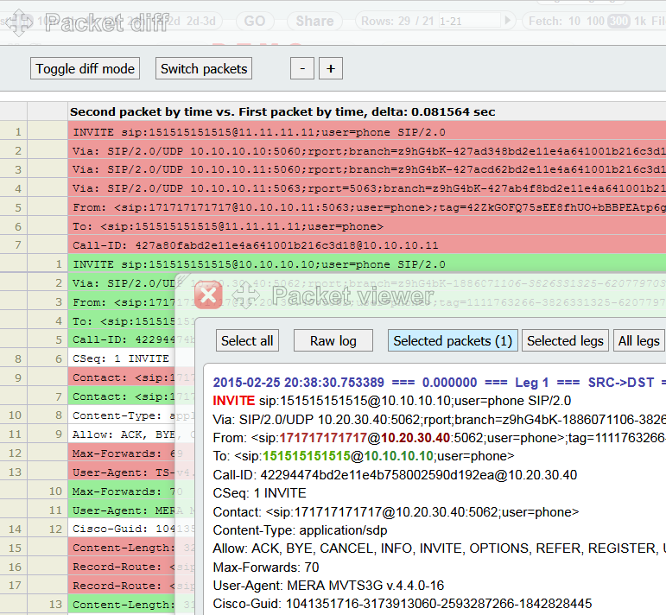
Task: Close the Packet viewer window
Action: tap(207, 295)
